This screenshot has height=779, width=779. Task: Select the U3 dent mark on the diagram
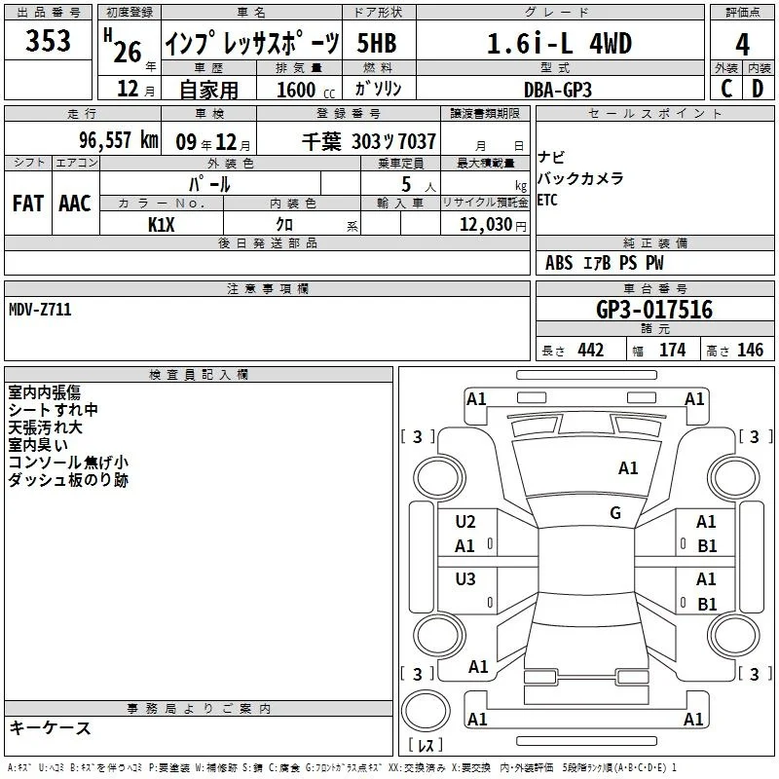465,579
